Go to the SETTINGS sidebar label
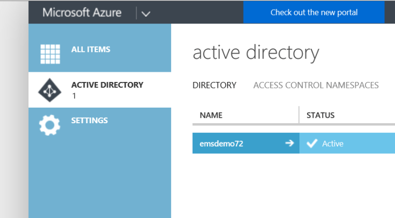This screenshot has height=218, width=395. click(89, 121)
